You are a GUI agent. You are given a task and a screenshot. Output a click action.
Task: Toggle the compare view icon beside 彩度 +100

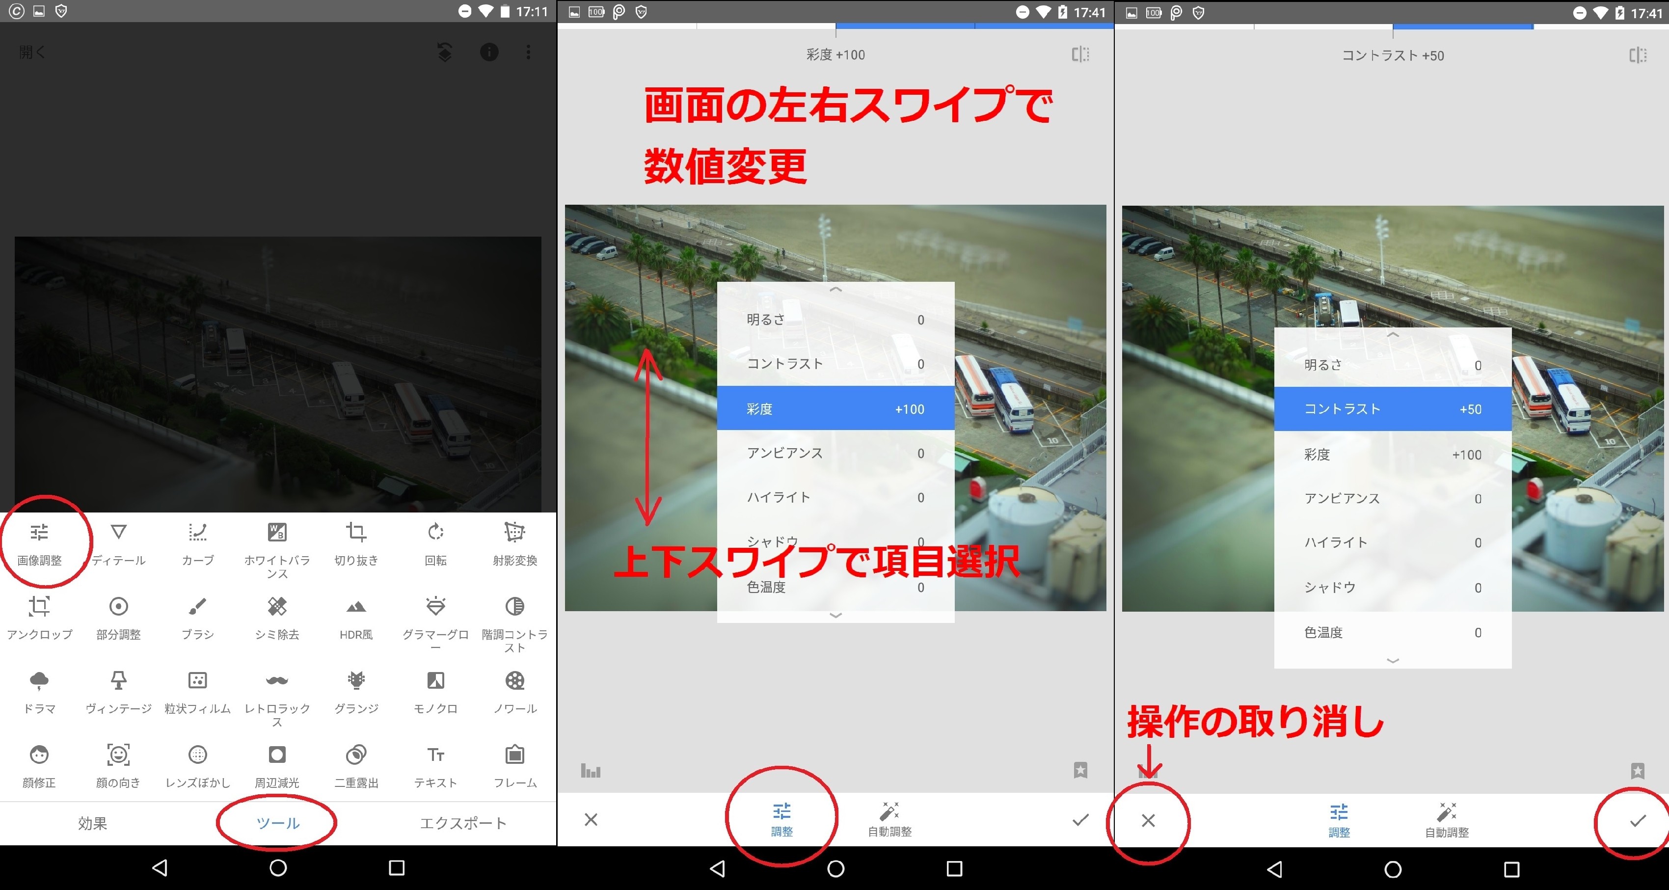[x=1080, y=54]
